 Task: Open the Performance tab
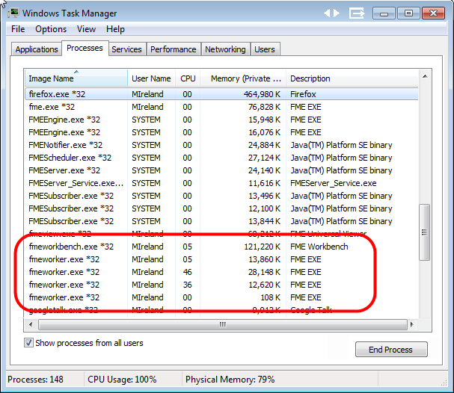(x=173, y=49)
